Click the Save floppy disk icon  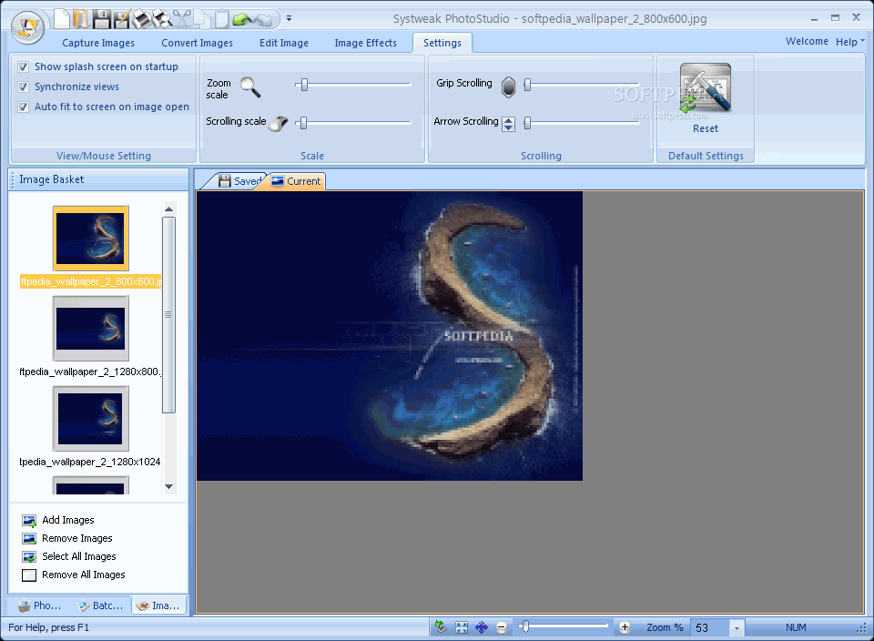[101, 19]
